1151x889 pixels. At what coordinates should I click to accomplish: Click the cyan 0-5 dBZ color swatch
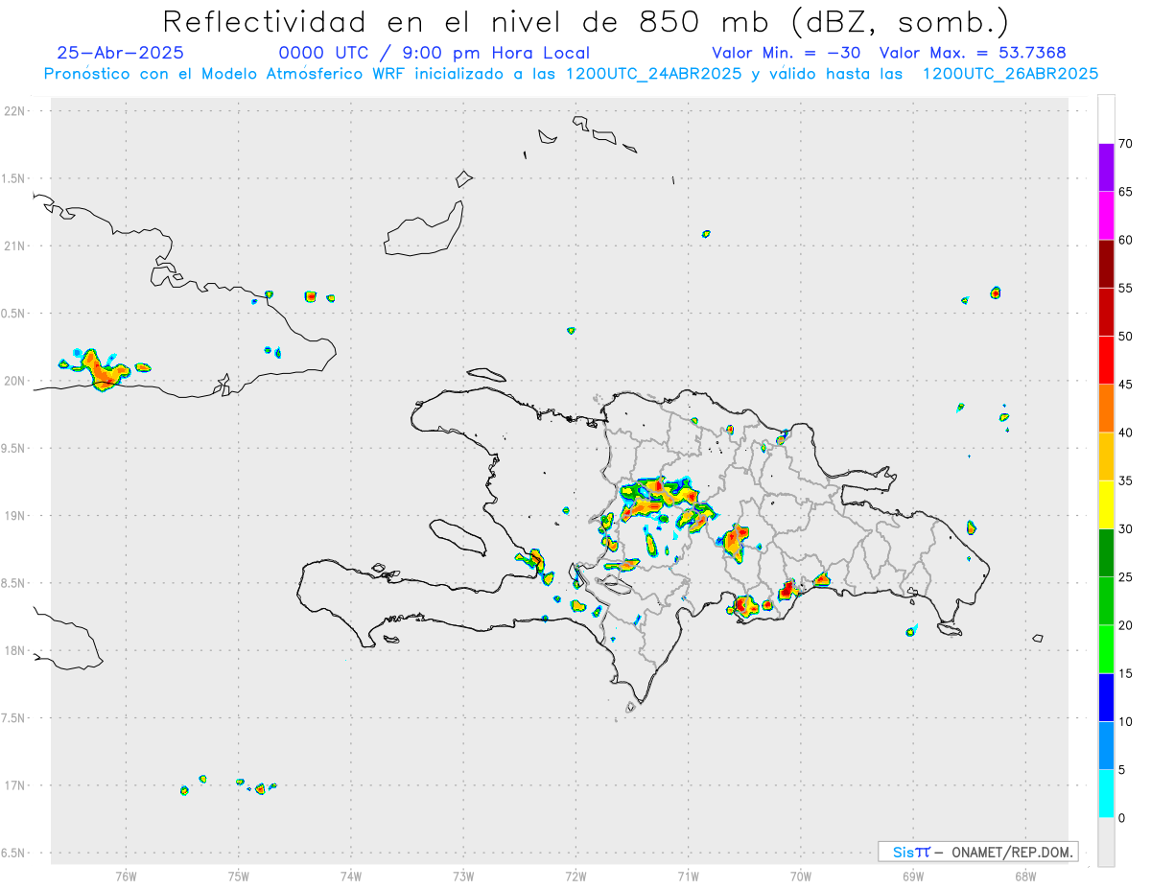pos(1106,793)
